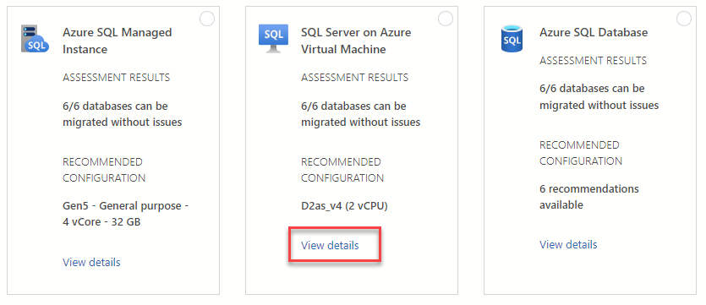Click the SQL Server on Azure VM monitor icon
The height and width of the screenshot is (305, 706).
click(x=273, y=39)
